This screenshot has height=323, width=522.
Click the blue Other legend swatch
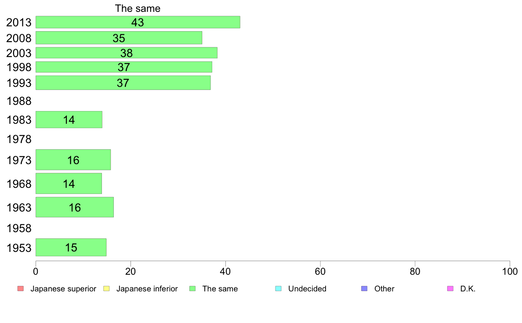[x=364, y=288]
